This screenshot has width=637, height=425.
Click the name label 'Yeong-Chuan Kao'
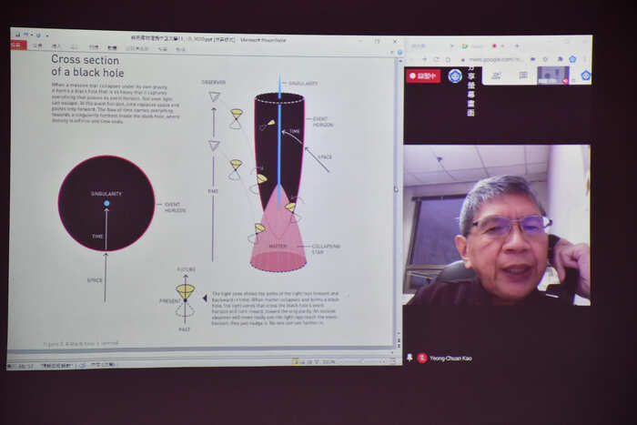click(x=450, y=358)
